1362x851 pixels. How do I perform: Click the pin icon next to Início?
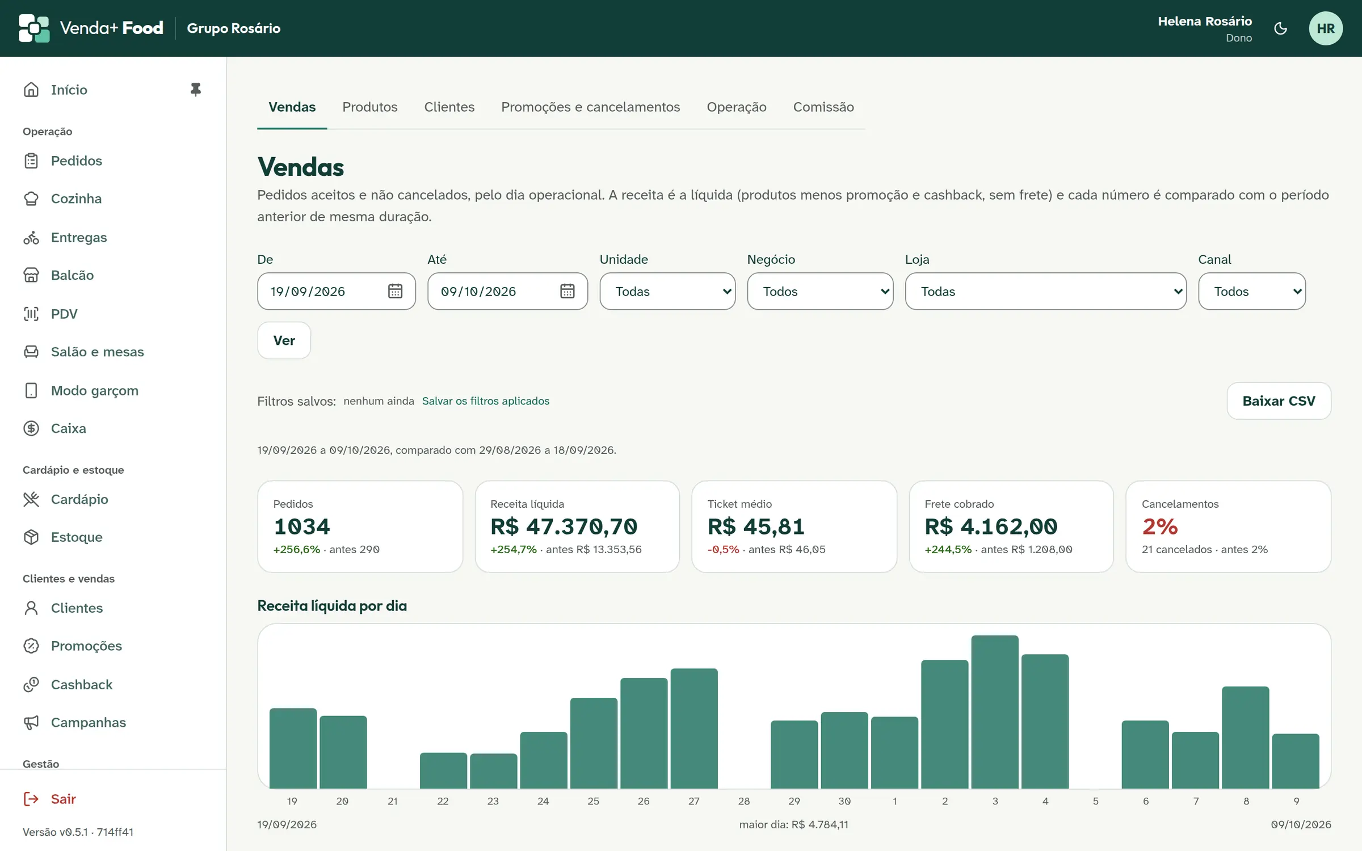pyautogui.click(x=195, y=90)
